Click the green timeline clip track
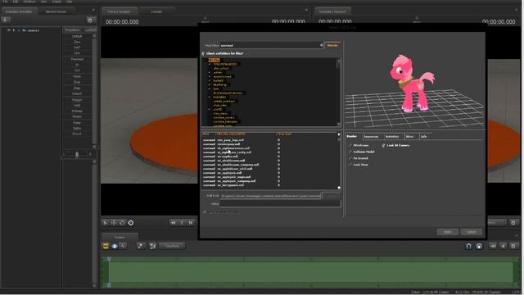524x295 pixels. tap(311, 272)
